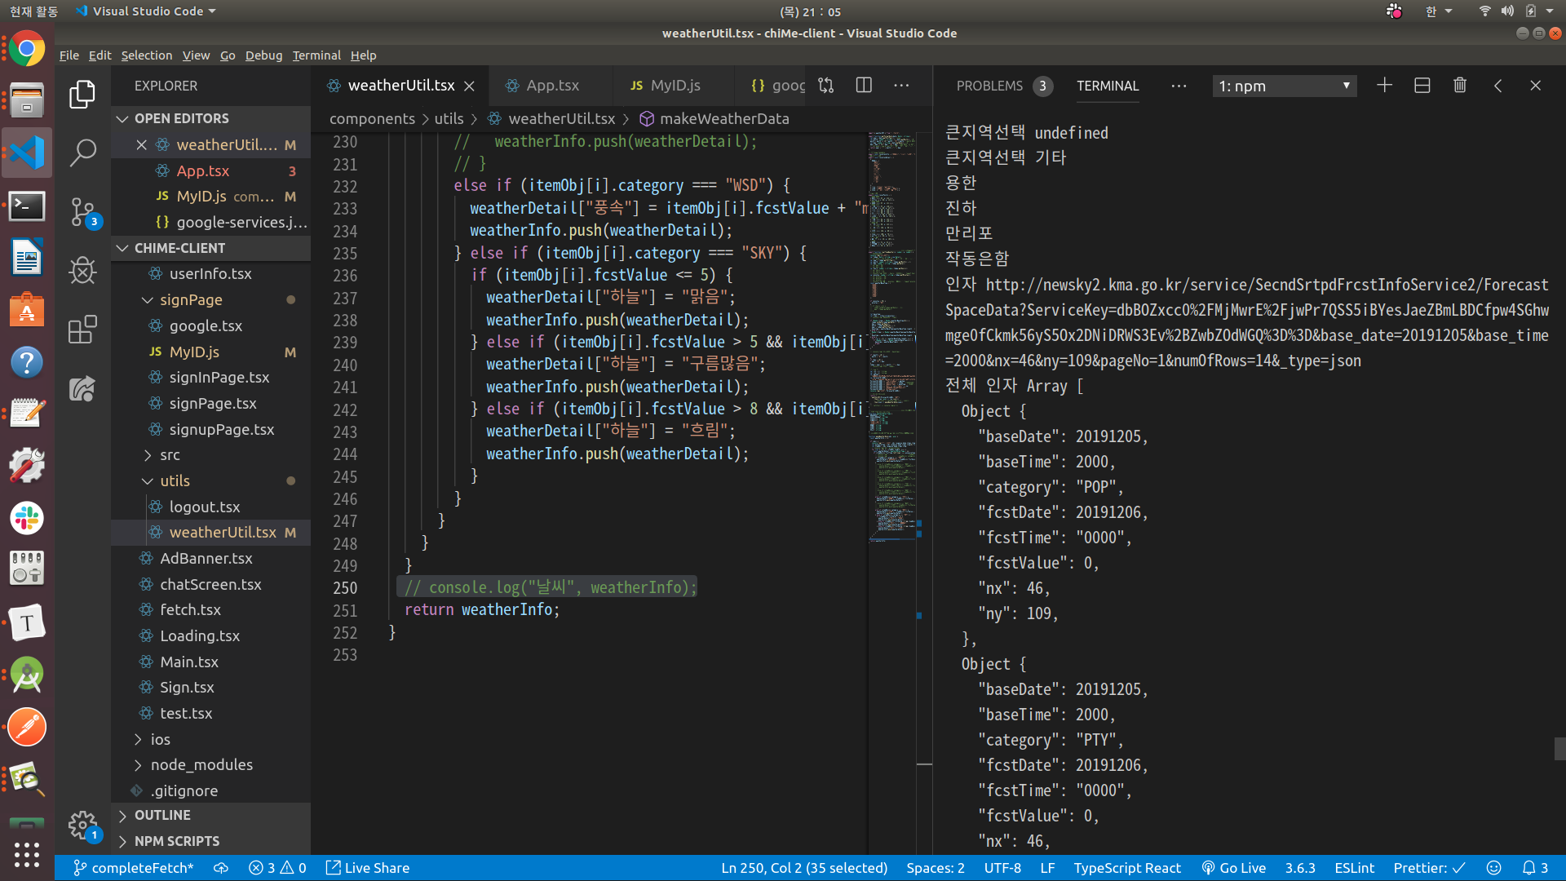1566x881 pixels.
Task: Open the Extensions view icon
Action: point(82,330)
